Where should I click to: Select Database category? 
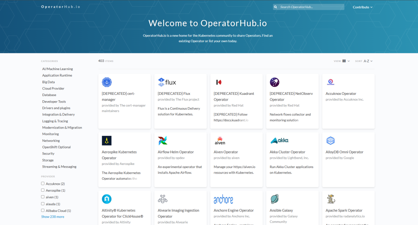49,95
